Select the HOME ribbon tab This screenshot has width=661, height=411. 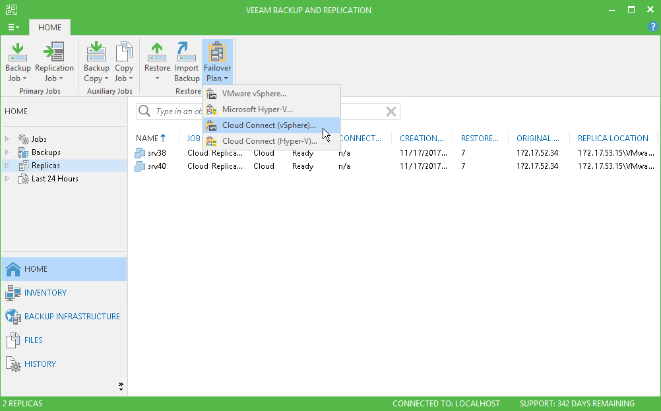click(49, 28)
